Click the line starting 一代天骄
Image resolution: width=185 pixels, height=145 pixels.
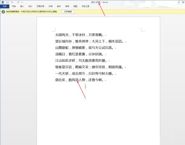(x=85, y=74)
